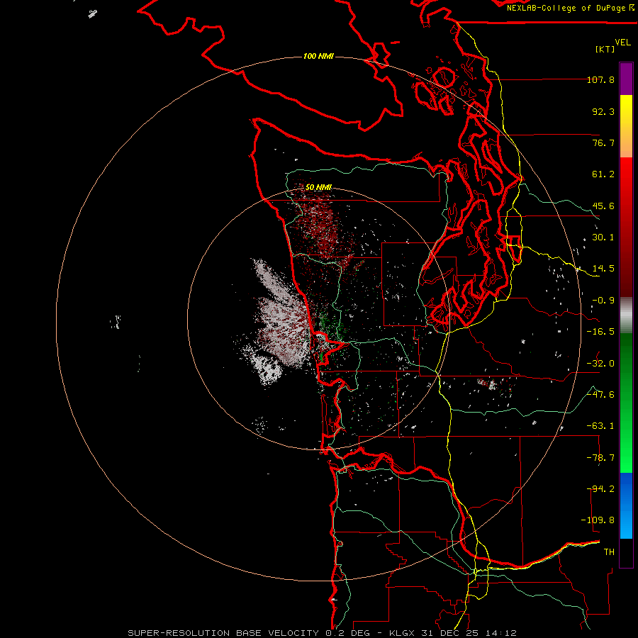Click the -16.5 velocity scale value
The height and width of the screenshot is (638, 638).
pyautogui.click(x=600, y=332)
